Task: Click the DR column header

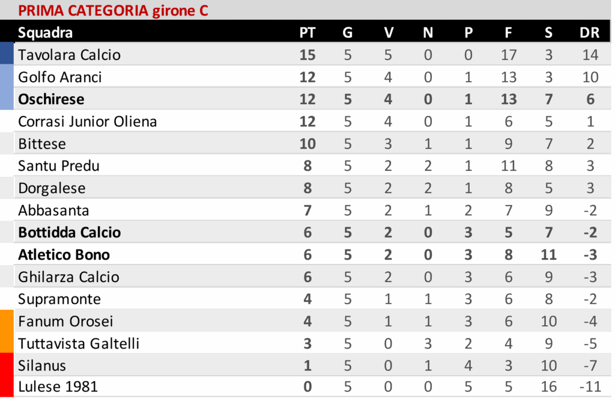Action: [x=590, y=32]
